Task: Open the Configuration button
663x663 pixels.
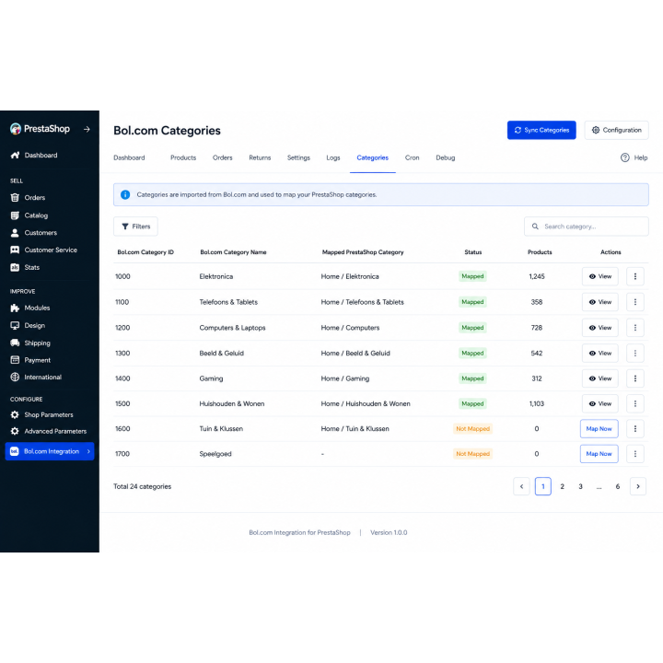Action: pyautogui.click(x=616, y=130)
